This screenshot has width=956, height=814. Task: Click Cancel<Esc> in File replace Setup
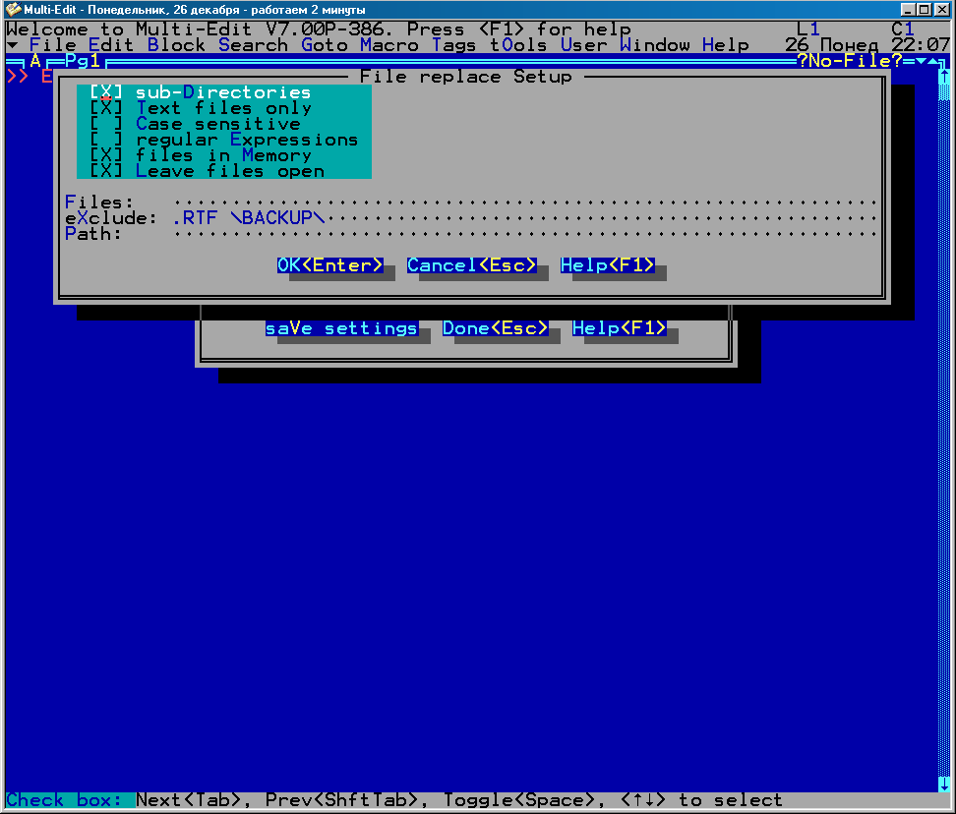[x=472, y=265]
